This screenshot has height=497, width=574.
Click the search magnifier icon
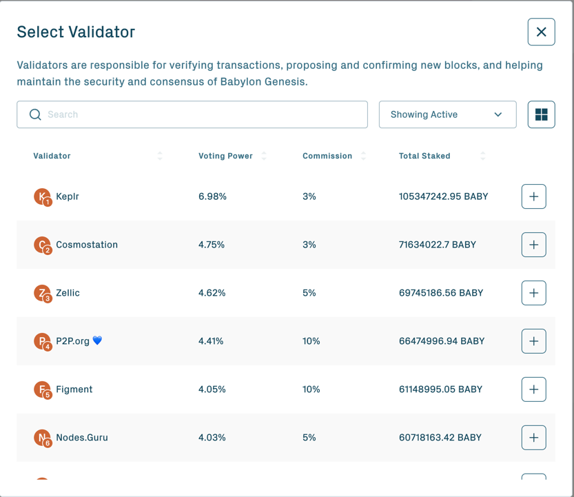coord(35,114)
